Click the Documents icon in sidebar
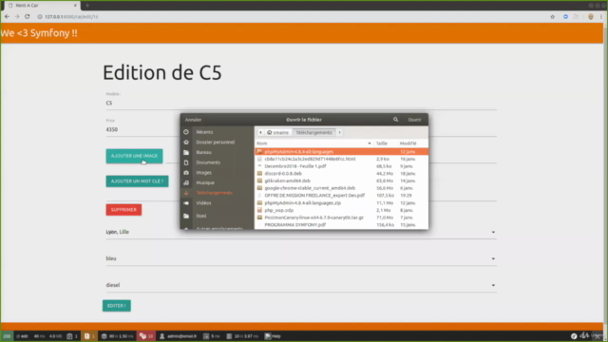Image resolution: width=608 pixels, height=342 pixels. click(186, 162)
